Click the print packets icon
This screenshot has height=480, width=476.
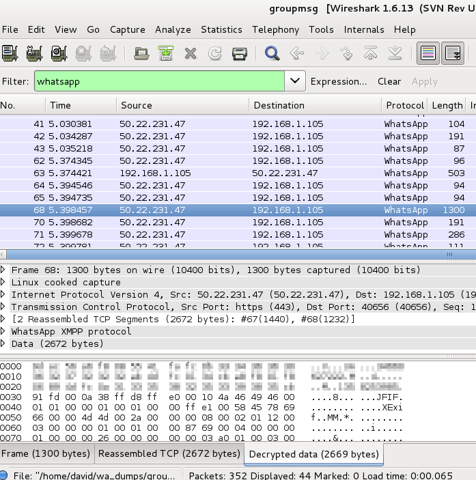(240, 53)
